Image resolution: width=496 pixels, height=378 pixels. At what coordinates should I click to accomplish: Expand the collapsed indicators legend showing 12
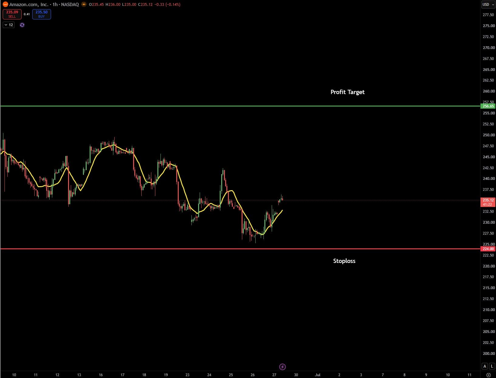pyautogui.click(x=9, y=25)
